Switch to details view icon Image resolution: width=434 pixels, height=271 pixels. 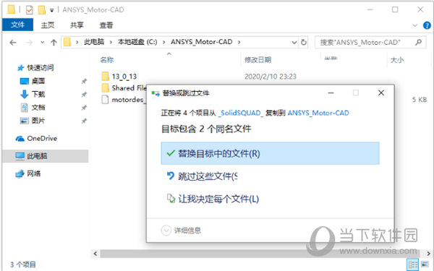(413, 264)
